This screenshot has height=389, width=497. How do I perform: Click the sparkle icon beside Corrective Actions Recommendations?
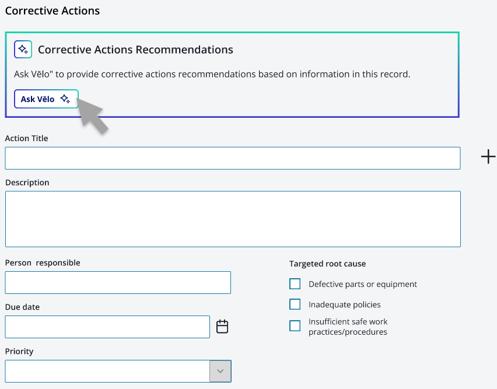[x=23, y=50]
